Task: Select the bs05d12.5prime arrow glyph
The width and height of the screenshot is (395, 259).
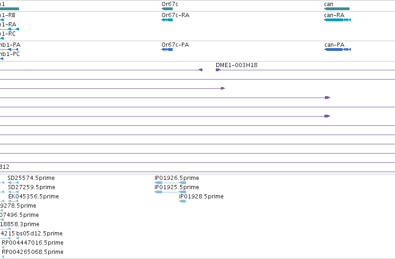Action: 18,238
